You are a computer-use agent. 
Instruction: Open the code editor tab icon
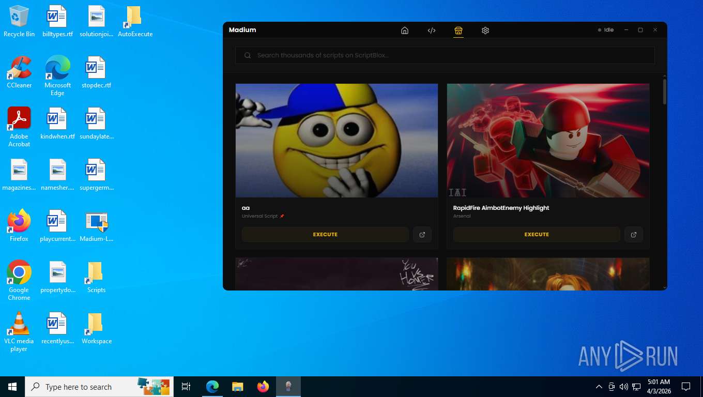click(x=432, y=30)
